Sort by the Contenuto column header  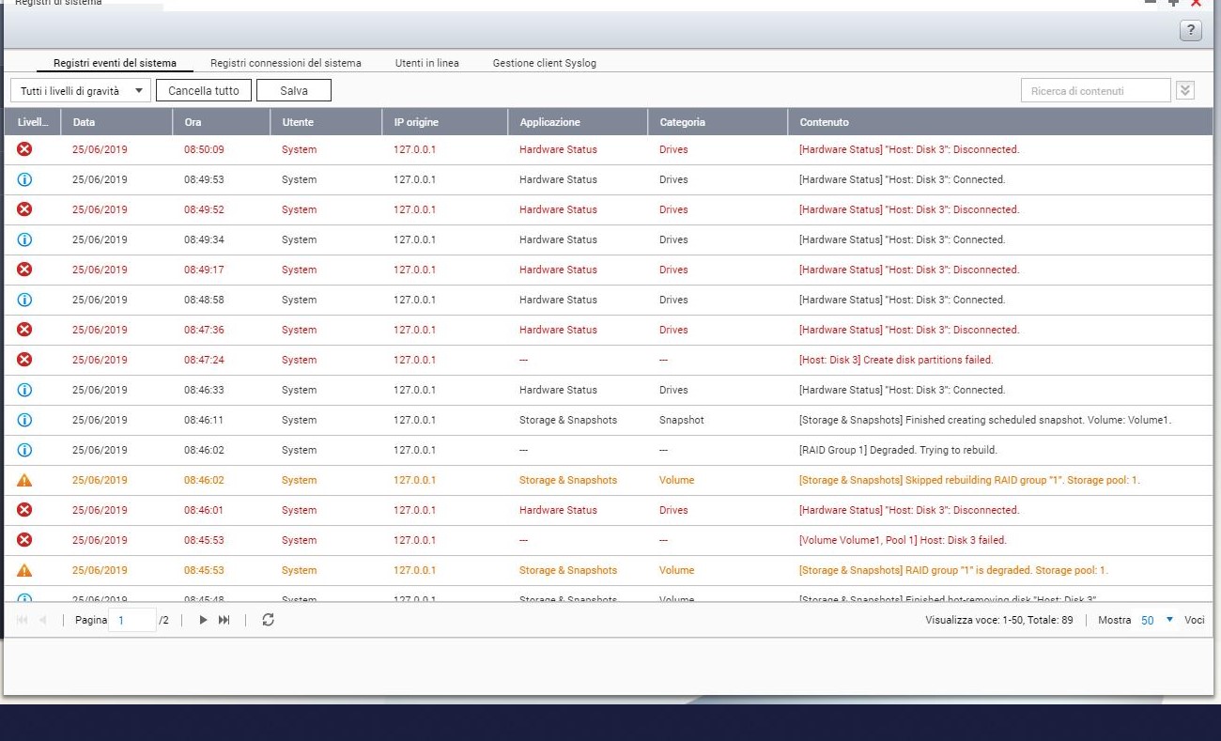[824, 122]
